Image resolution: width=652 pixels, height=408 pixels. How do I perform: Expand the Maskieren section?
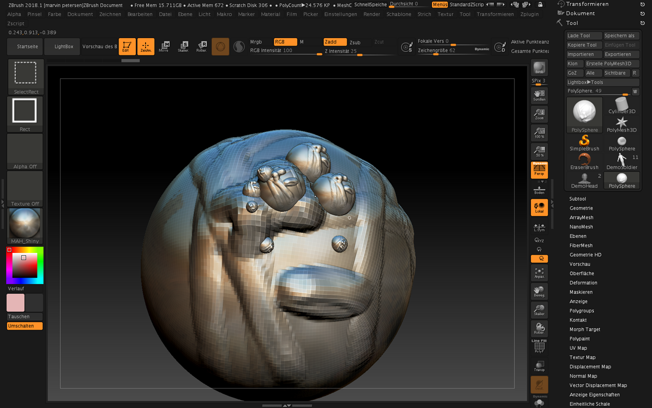(x=581, y=292)
